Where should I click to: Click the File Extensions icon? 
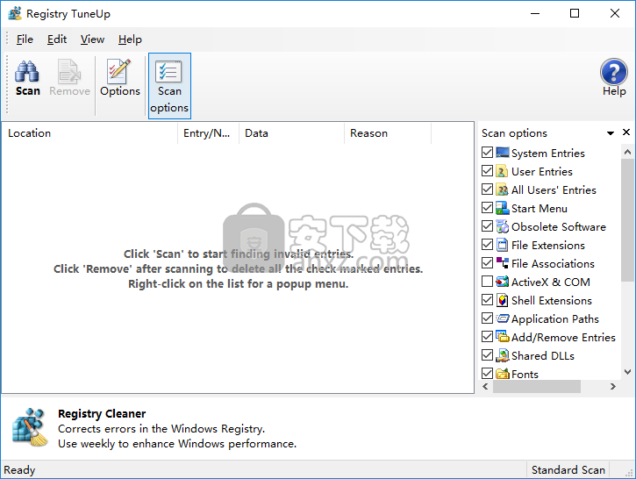tap(502, 245)
